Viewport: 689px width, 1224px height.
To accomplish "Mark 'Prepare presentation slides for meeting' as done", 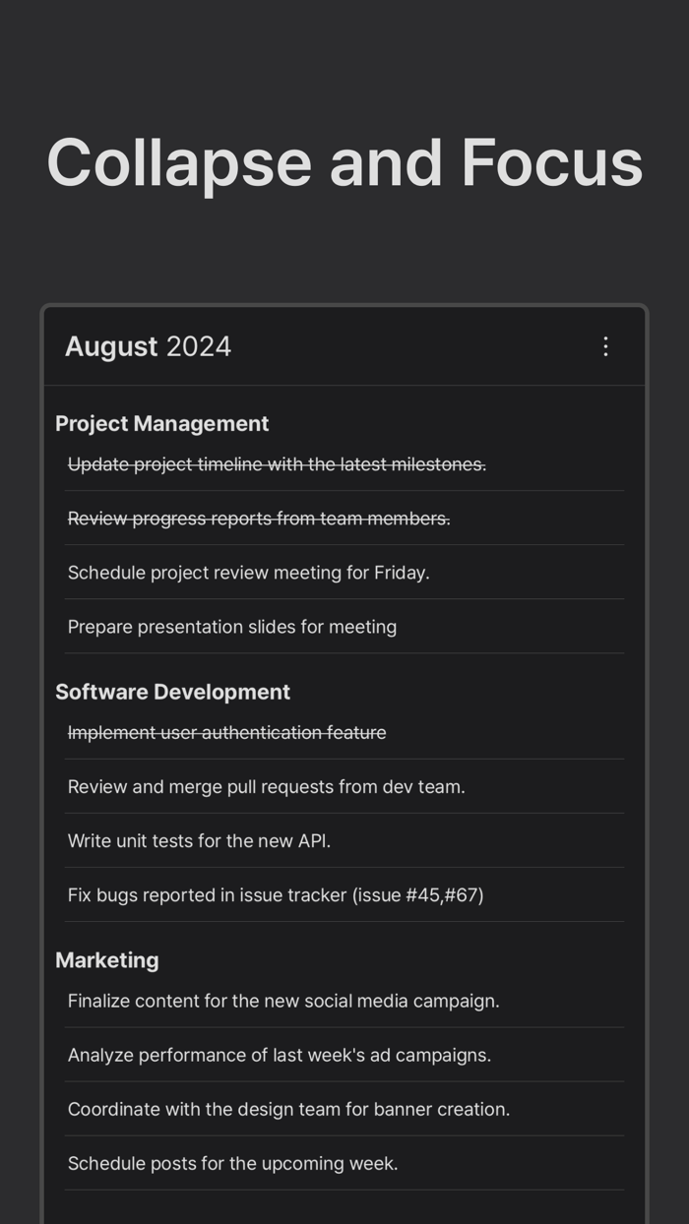I will click(x=231, y=627).
